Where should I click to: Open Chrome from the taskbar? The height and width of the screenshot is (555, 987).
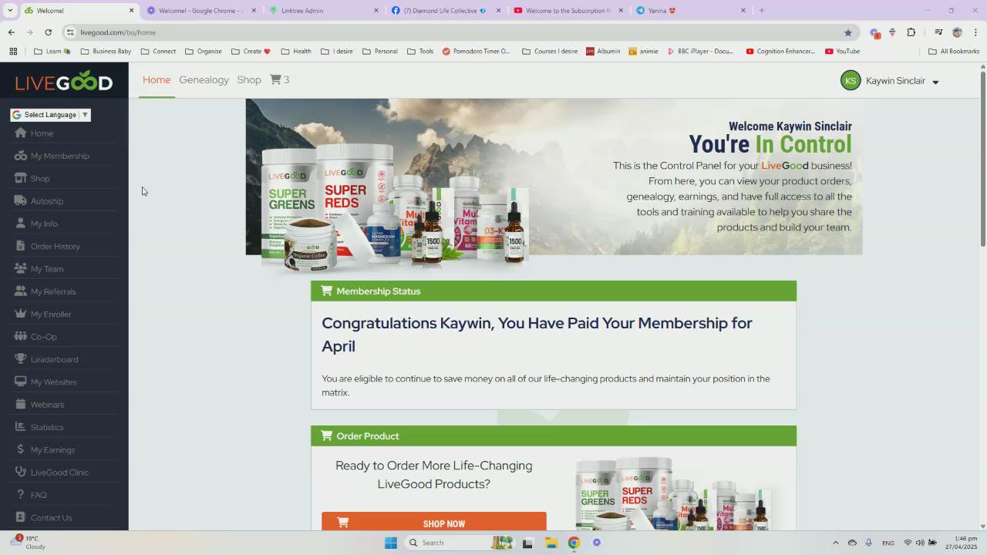point(574,543)
